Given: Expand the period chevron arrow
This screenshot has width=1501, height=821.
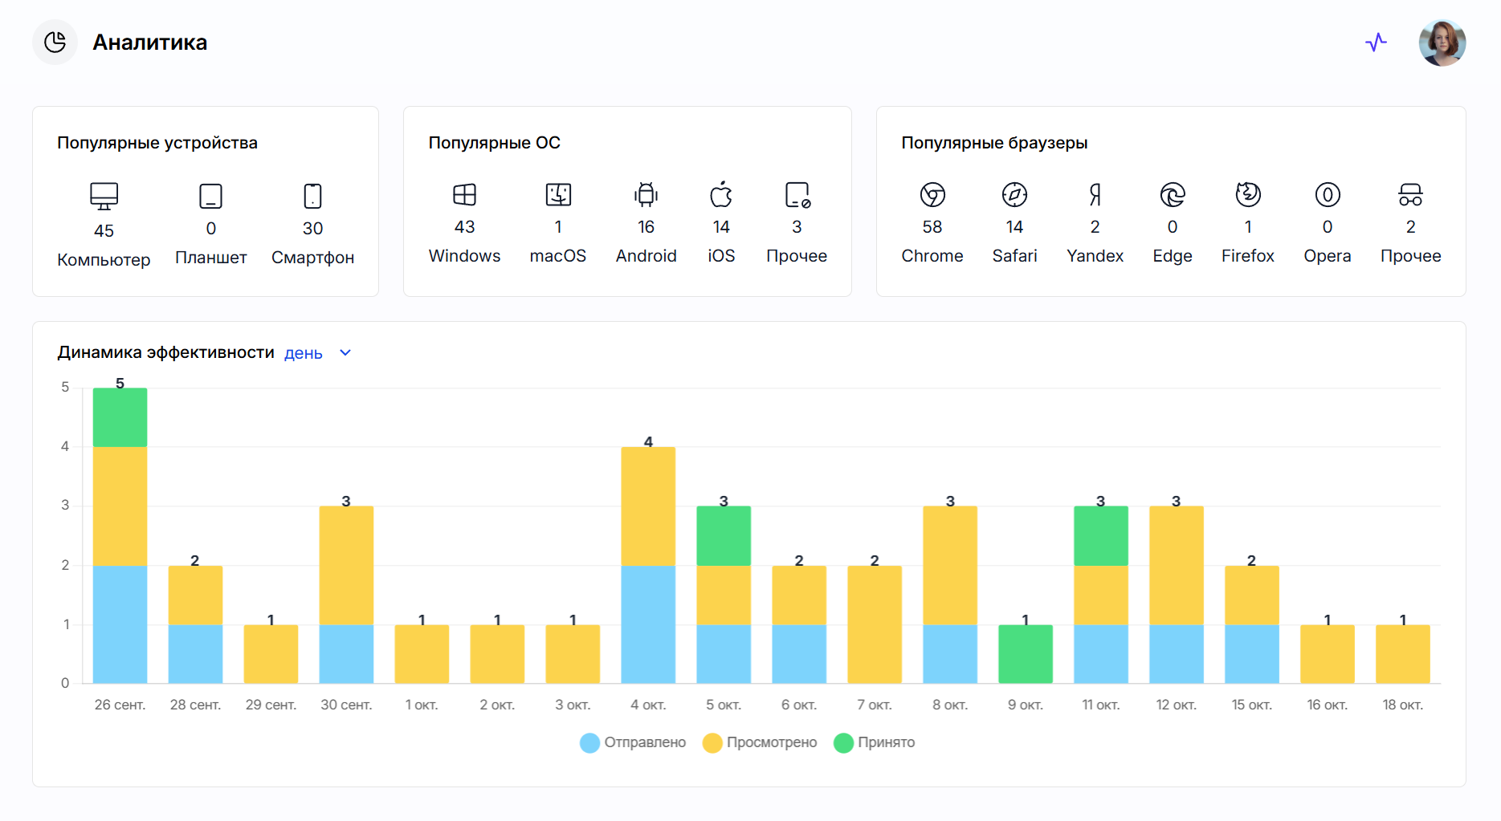Looking at the screenshot, I should pos(345,353).
